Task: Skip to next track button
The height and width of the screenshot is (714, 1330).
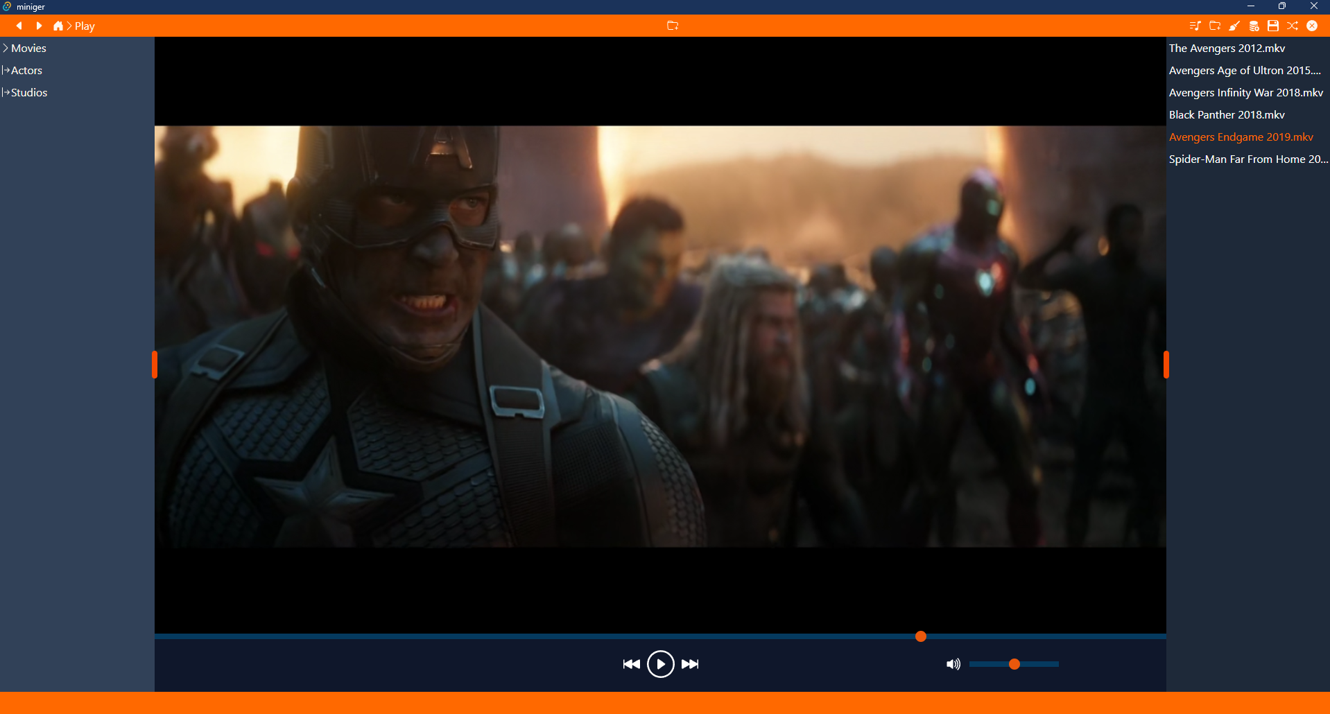Action: pyautogui.click(x=690, y=664)
